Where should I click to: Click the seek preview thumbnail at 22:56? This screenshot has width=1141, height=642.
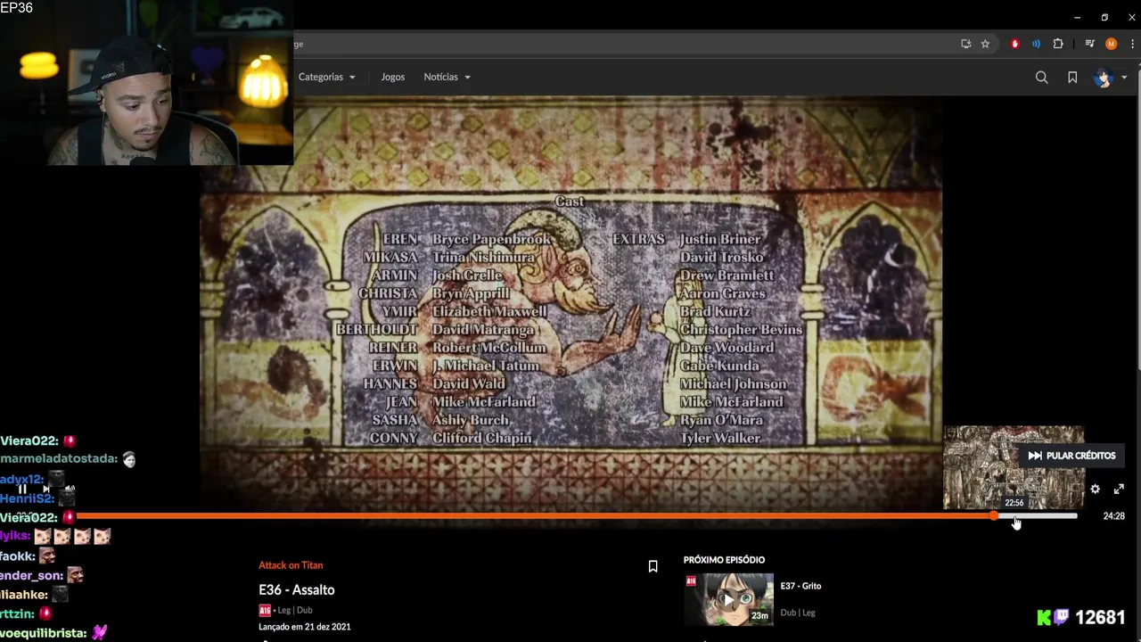pyautogui.click(x=1014, y=467)
